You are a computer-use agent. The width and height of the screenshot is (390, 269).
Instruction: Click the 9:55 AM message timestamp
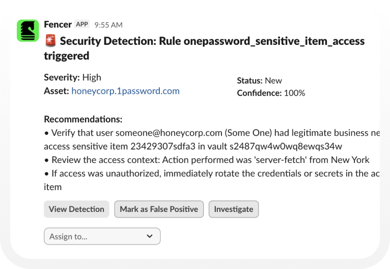click(108, 24)
